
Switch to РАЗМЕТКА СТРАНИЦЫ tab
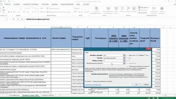click(x=31, y=4)
